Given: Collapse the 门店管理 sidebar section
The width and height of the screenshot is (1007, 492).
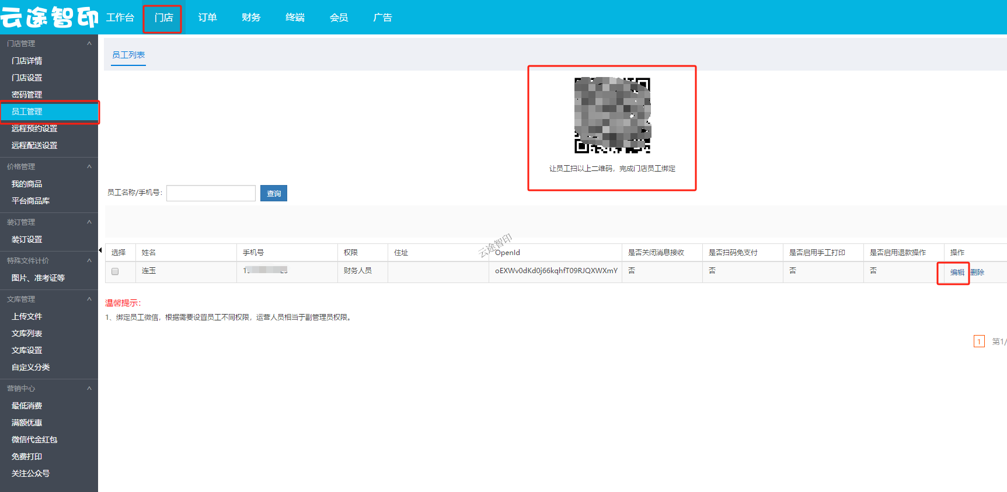Looking at the screenshot, I should coord(89,43).
